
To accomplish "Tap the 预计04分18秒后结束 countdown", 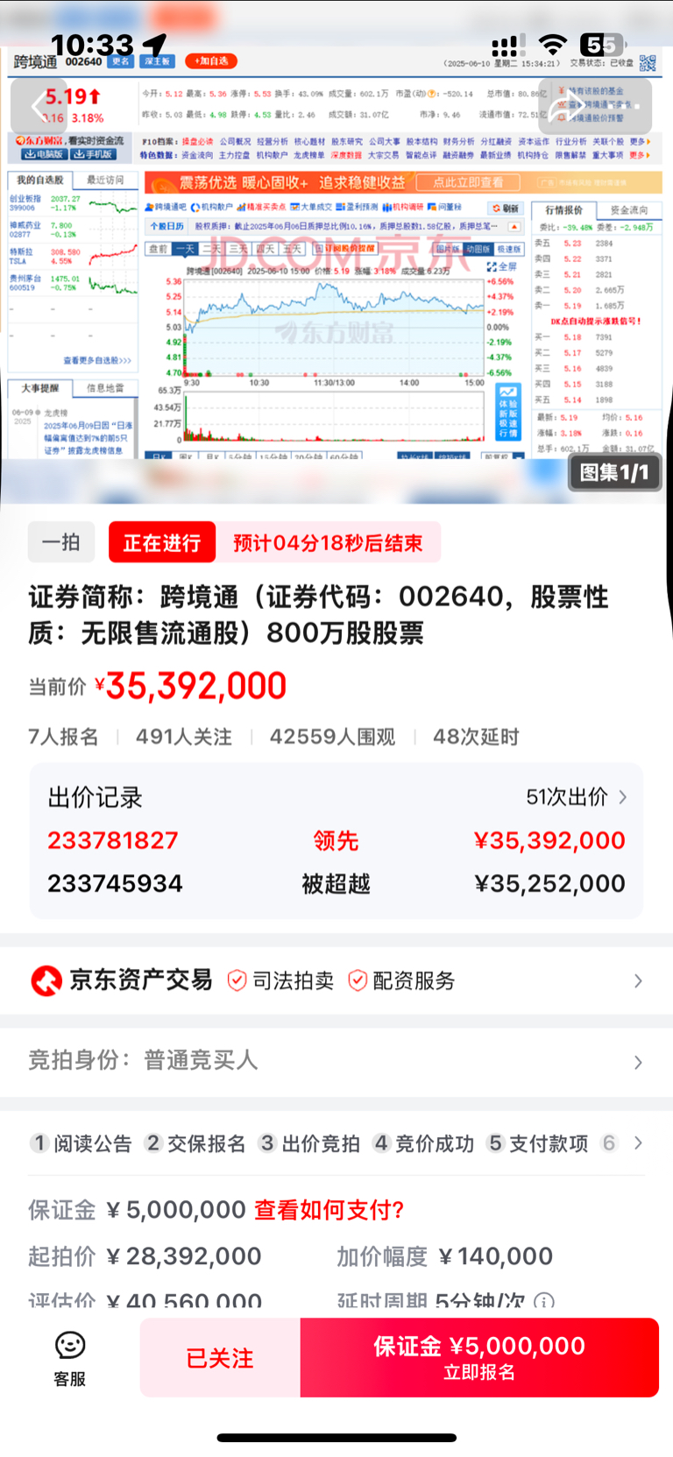I will (x=328, y=542).
